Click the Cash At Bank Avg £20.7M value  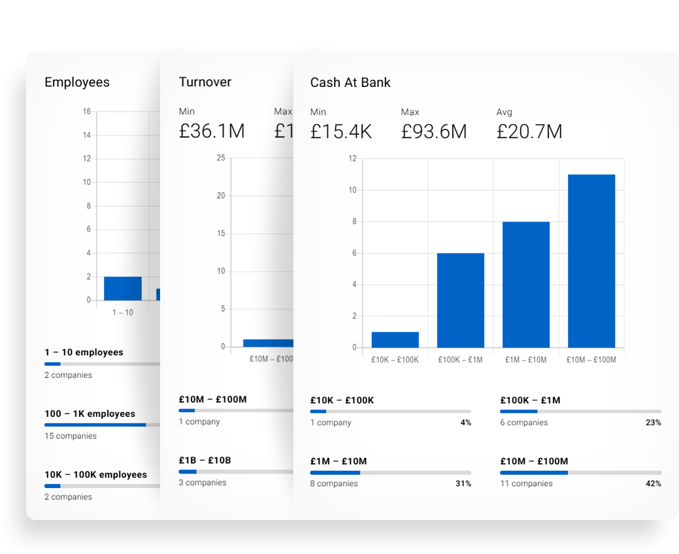(x=529, y=132)
